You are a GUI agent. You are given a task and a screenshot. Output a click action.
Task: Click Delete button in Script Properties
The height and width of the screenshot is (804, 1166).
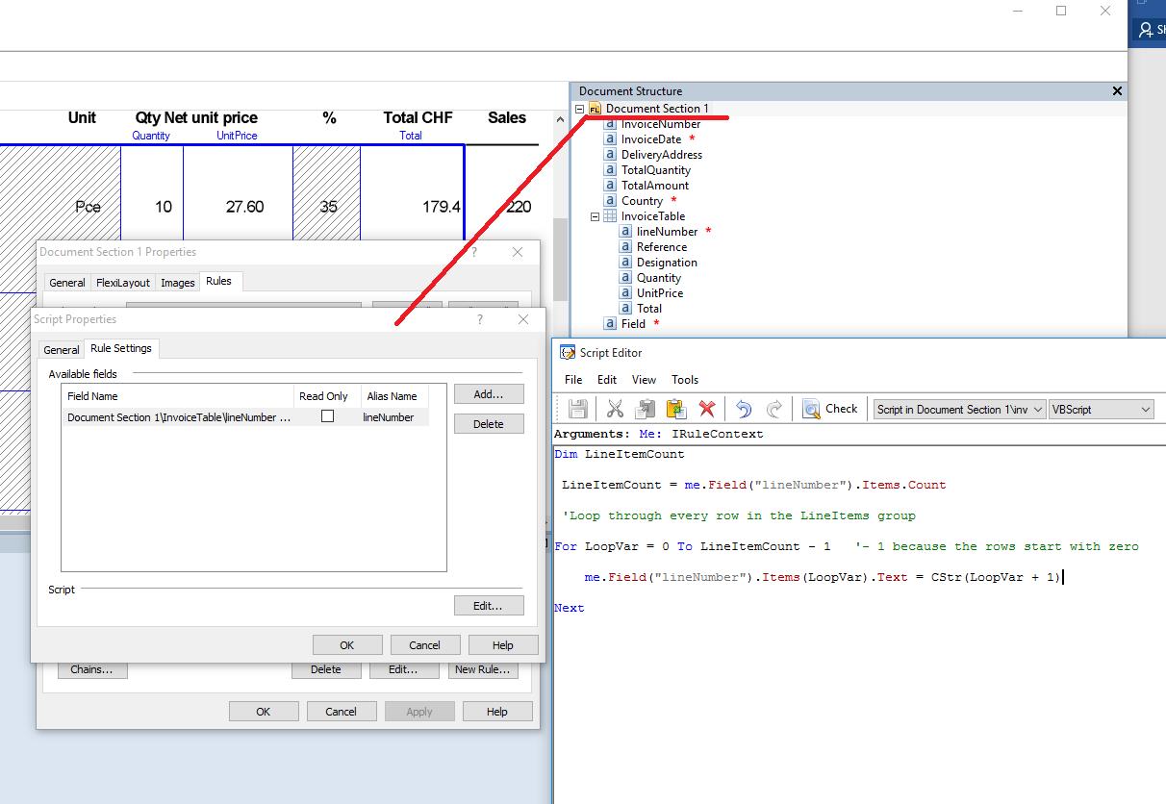[489, 424]
